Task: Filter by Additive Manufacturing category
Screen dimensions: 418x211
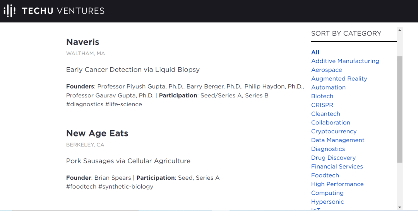Action: coord(345,61)
